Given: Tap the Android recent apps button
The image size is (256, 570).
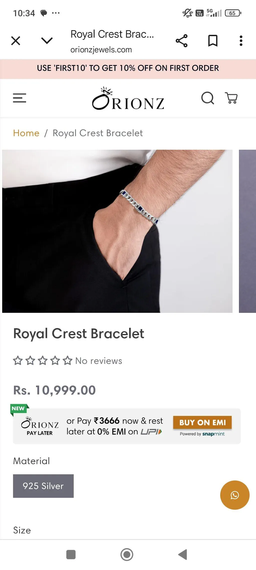Looking at the screenshot, I should pos(71,554).
